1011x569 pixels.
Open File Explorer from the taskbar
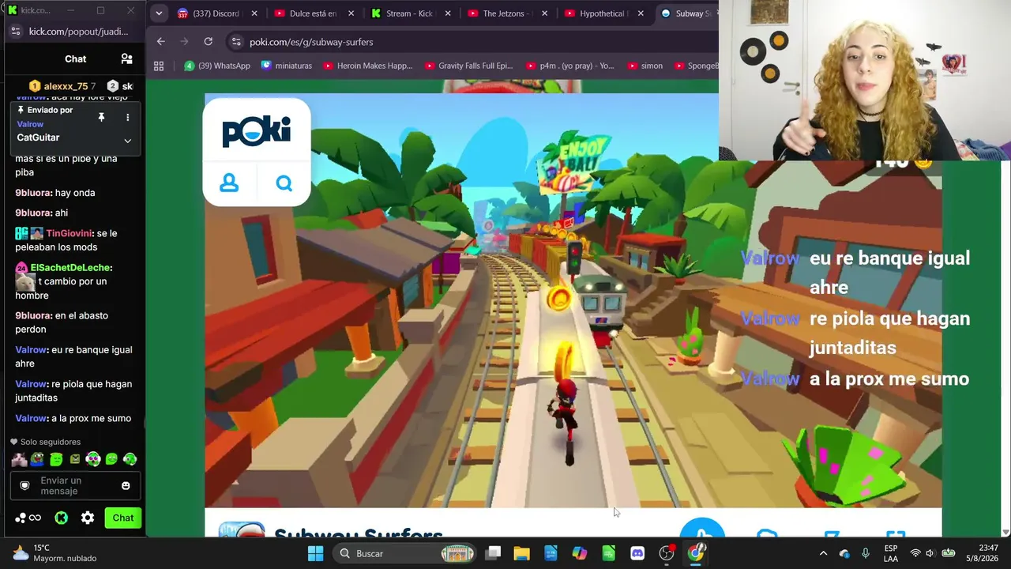[x=521, y=553]
